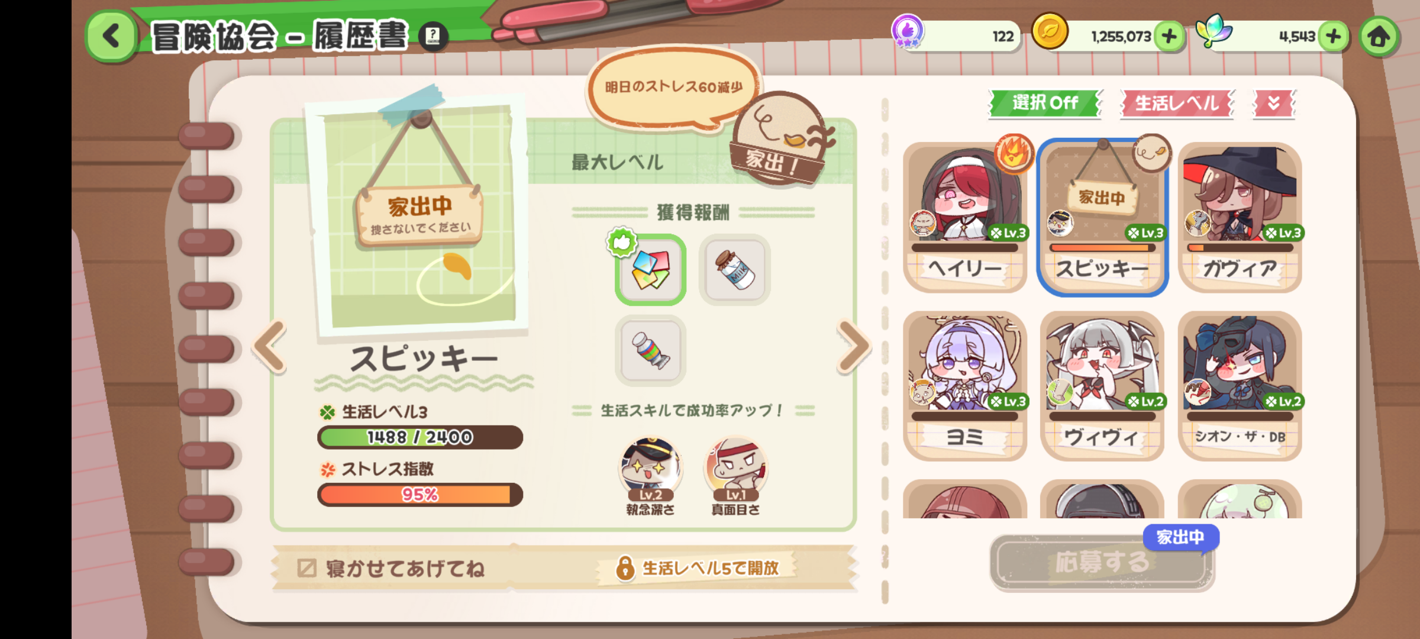The image size is (1420, 639).
Task: Open the 生活レベル sort dropdown
Action: click(x=1177, y=104)
